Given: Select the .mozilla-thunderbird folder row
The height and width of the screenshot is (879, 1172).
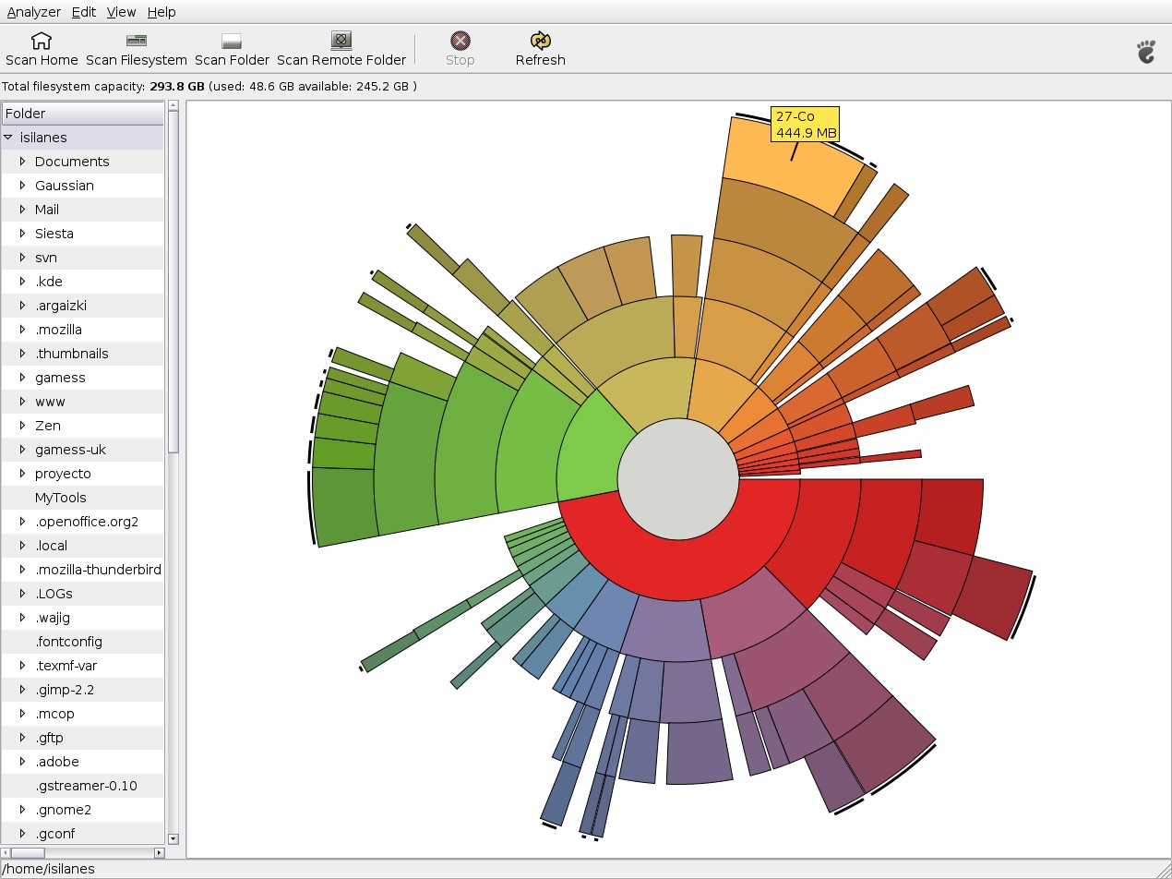Looking at the screenshot, I should 83,570.
